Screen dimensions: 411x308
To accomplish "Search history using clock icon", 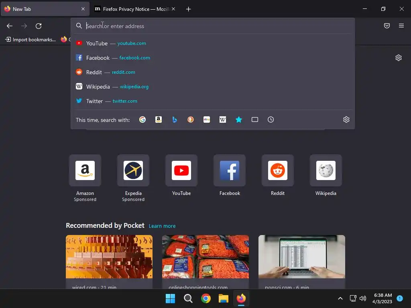I will 271,120.
